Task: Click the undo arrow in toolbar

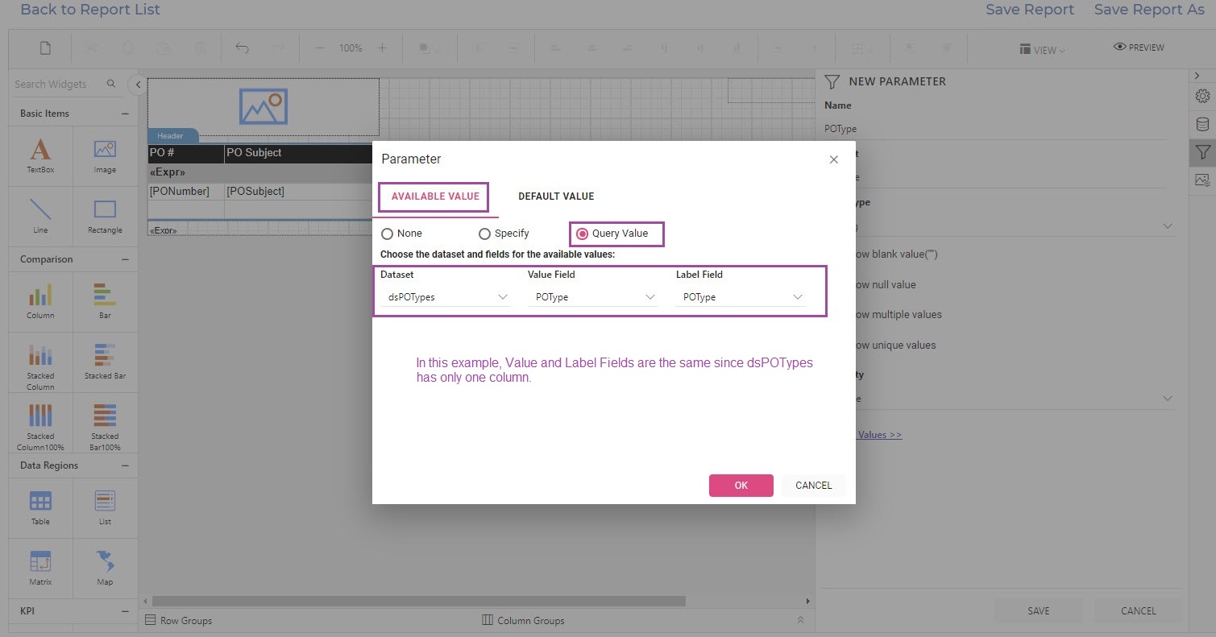Action: click(242, 48)
